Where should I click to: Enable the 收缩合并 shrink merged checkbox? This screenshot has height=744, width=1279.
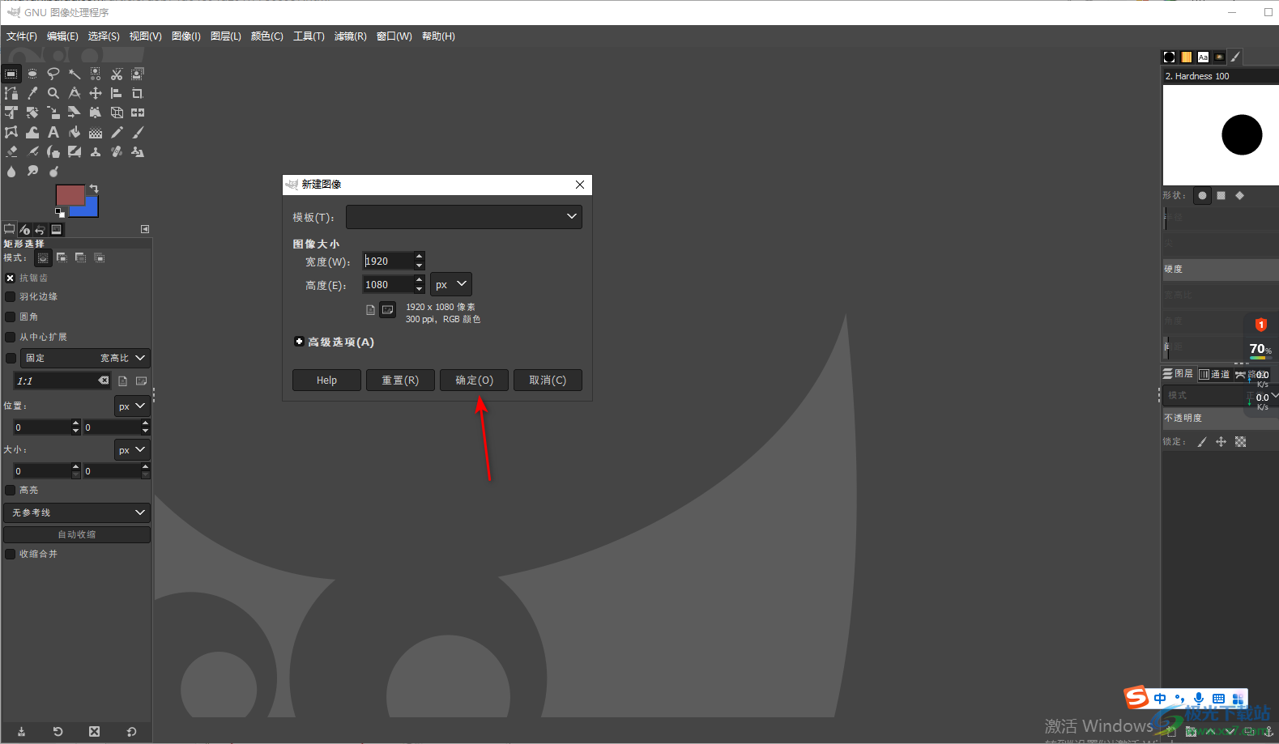pyautogui.click(x=11, y=554)
